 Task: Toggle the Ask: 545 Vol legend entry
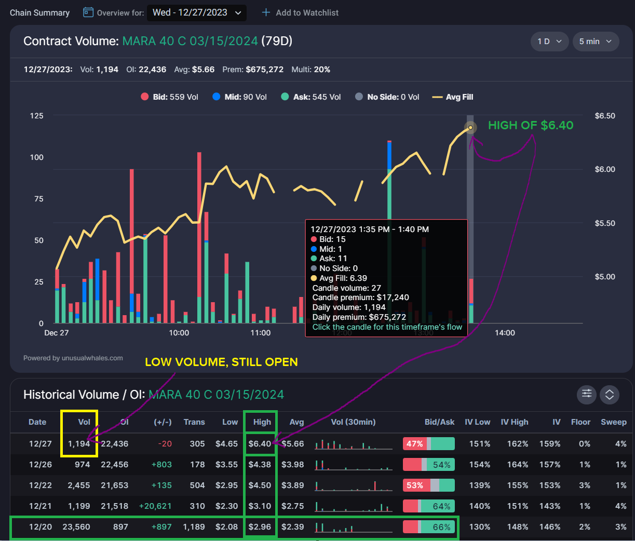point(310,97)
